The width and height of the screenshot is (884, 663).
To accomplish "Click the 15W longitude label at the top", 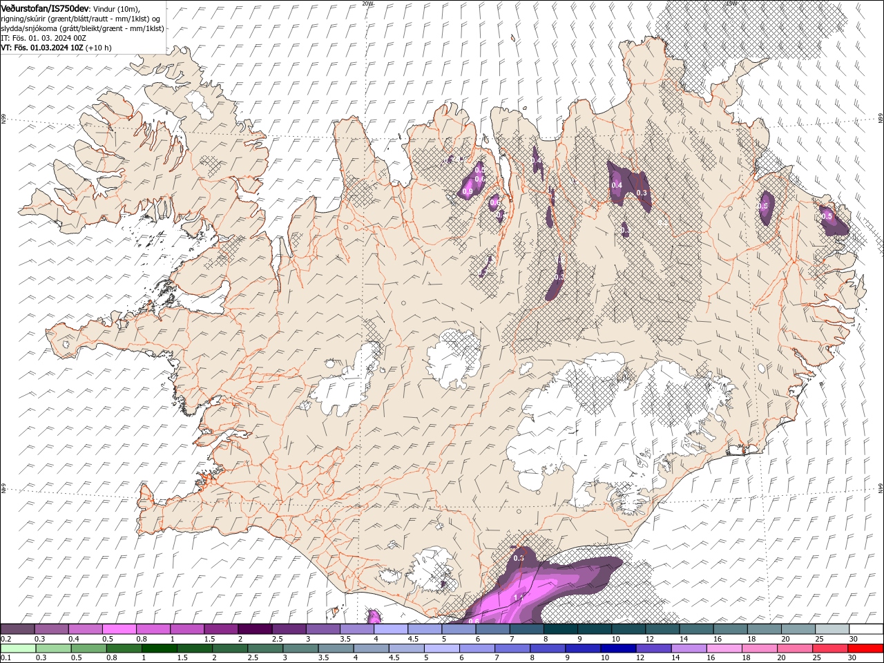I will click(731, 3).
